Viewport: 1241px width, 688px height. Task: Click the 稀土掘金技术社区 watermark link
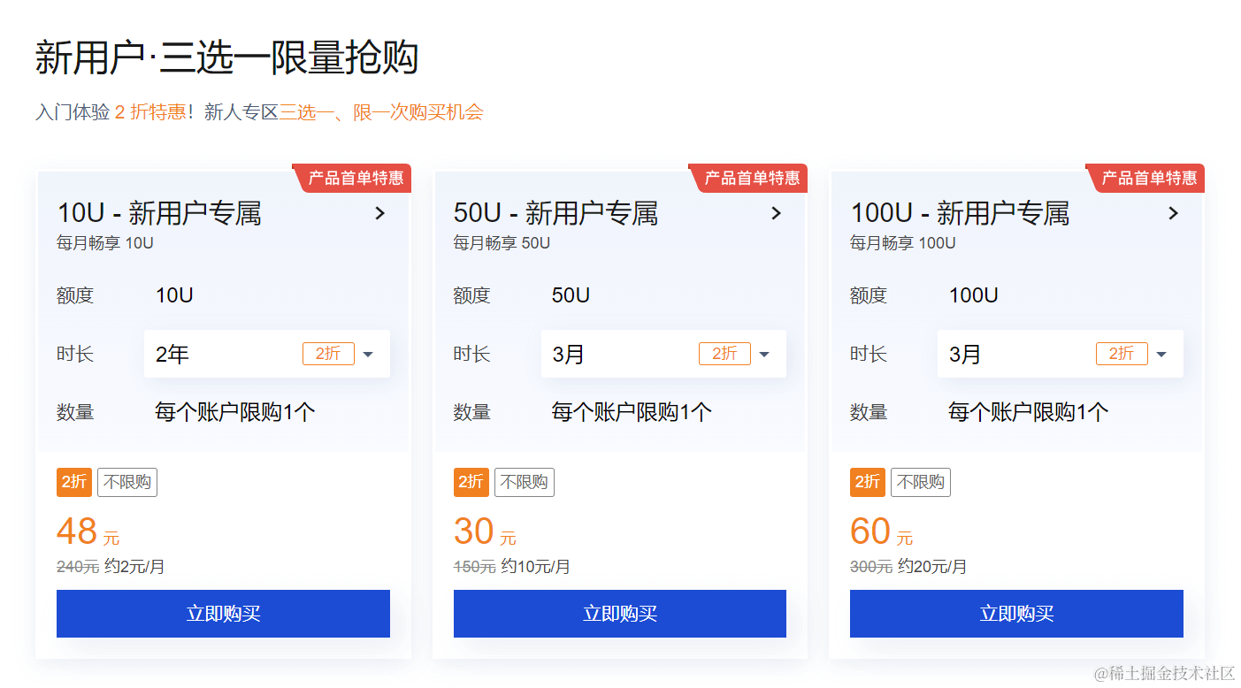(1166, 675)
